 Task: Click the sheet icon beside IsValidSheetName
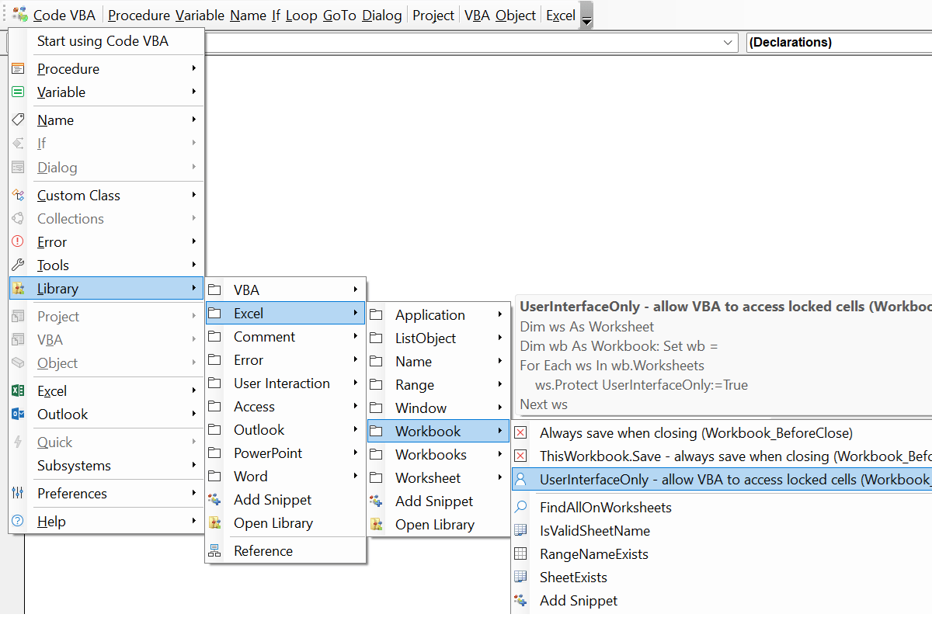point(521,531)
